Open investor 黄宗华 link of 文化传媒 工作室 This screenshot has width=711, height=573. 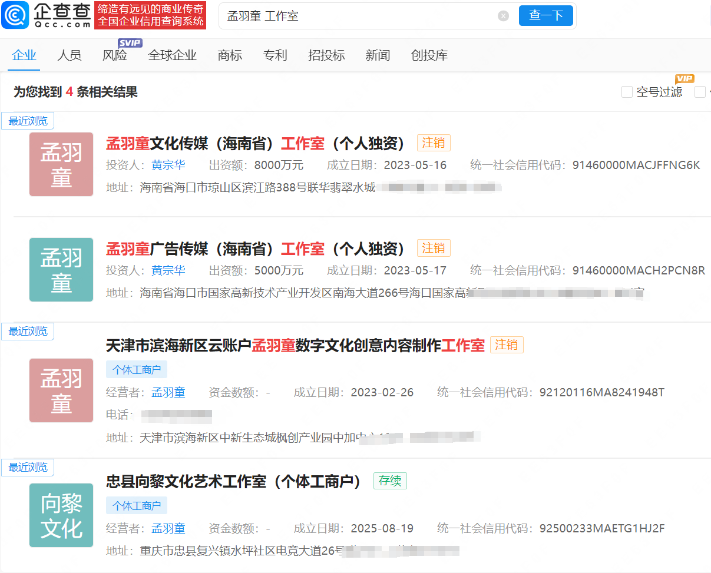click(x=168, y=165)
